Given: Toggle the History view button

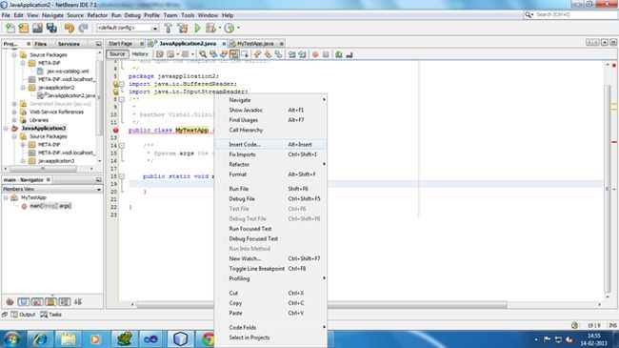Looking at the screenshot, I should pyautogui.click(x=140, y=54).
